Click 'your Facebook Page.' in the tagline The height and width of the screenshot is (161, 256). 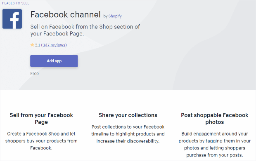pos(57,34)
